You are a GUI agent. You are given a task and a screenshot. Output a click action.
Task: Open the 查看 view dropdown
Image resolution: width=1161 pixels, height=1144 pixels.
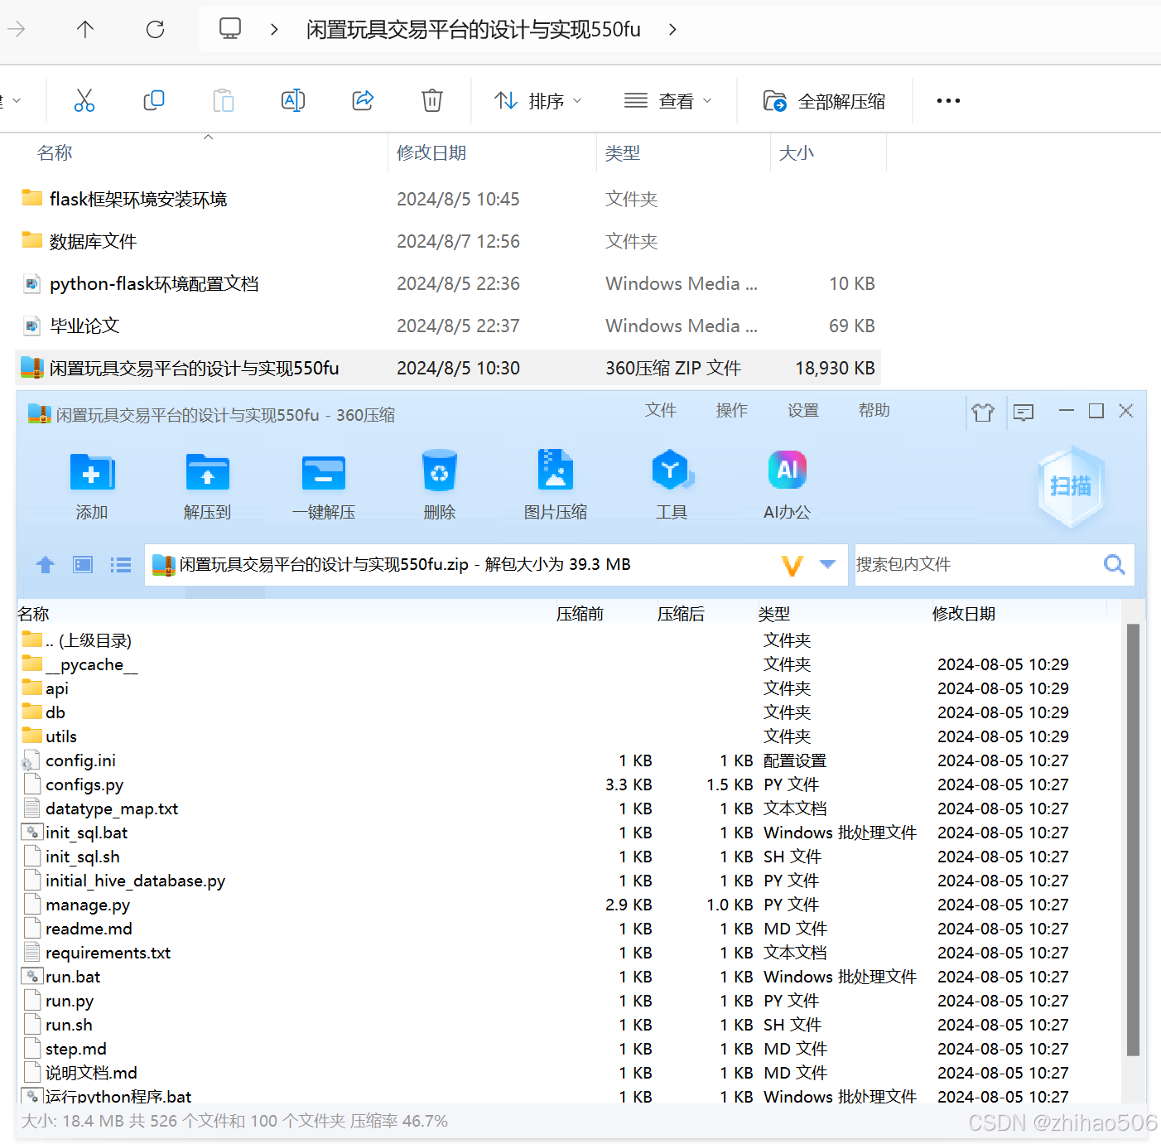pyautogui.click(x=667, y=101)
